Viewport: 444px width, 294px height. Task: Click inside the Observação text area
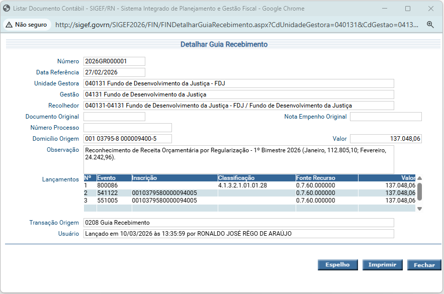238,159
